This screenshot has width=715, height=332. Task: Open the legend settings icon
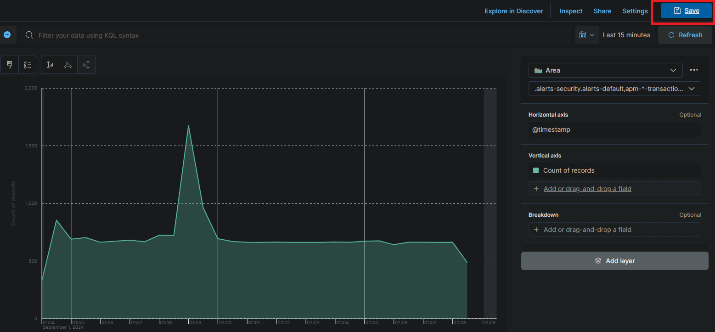(x=28, y=65)
